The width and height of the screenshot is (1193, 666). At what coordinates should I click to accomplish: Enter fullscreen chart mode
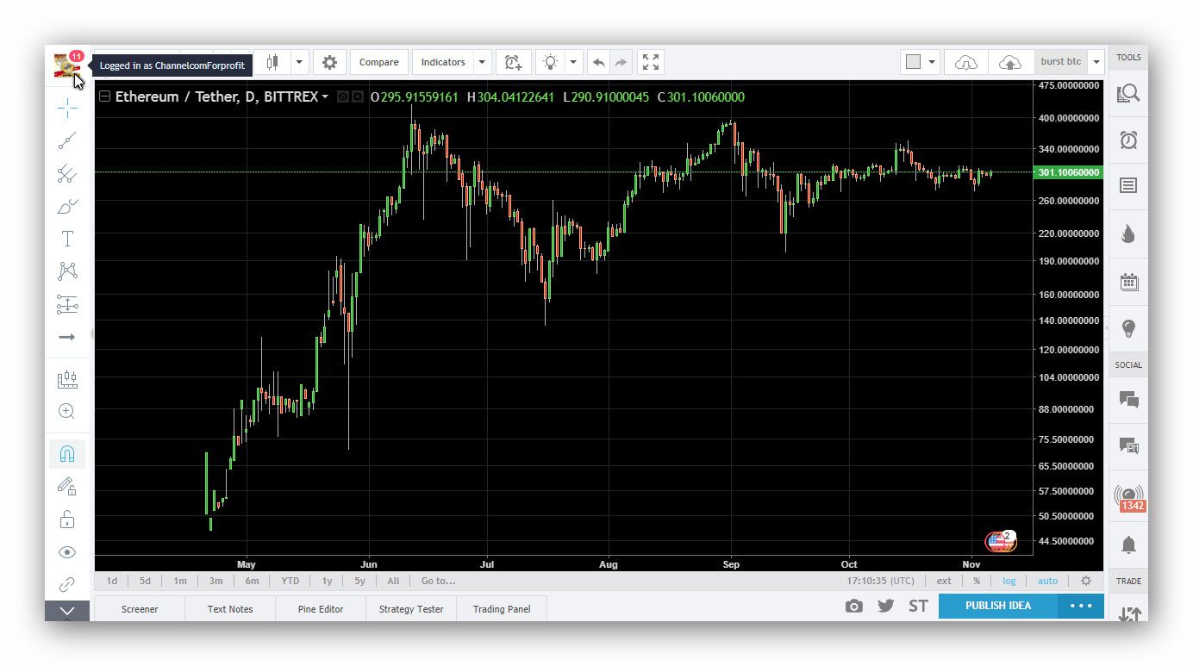pyautogui.click(x=651, y=62)
